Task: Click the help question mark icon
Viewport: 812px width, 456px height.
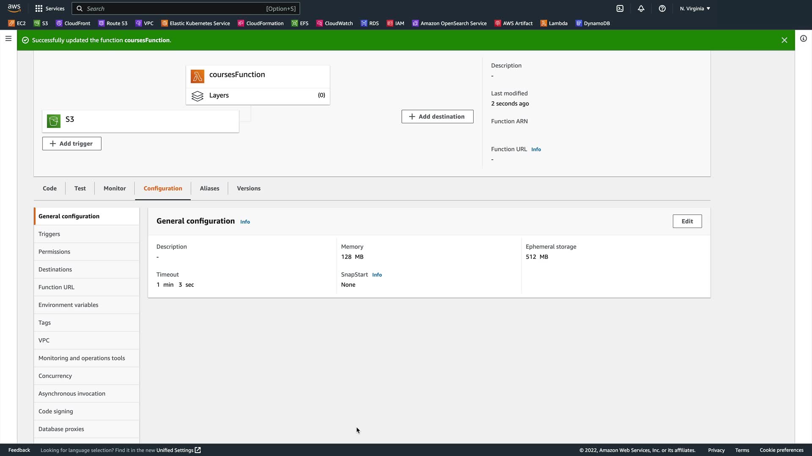Action: (662, 8)
